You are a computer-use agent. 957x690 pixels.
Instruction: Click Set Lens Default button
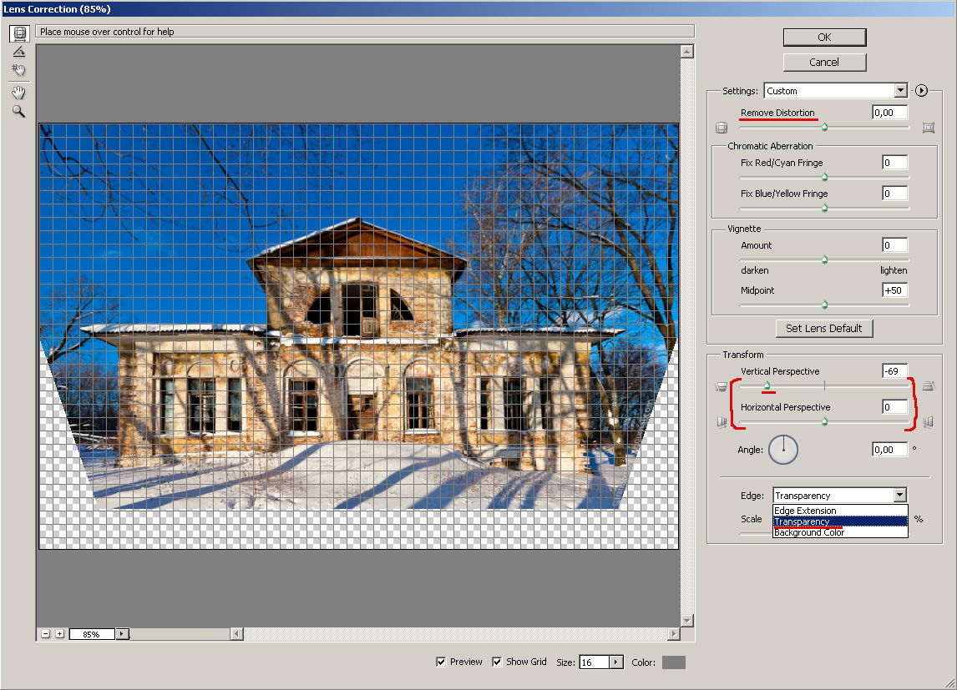click(824, 329)
